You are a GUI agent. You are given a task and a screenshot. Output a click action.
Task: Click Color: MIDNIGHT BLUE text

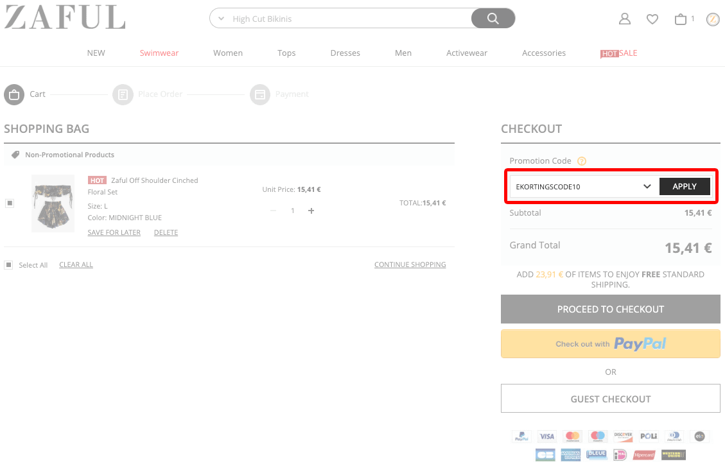pyautogui.click(x=125, y=218)
